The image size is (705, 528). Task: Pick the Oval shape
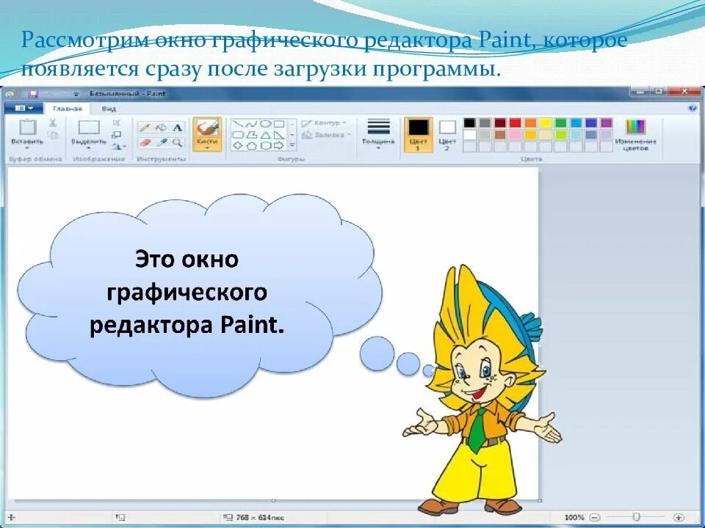265,124
